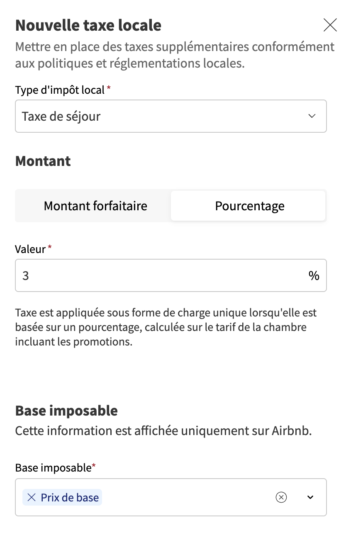Switch to Montant forfaitaire option
Screen dimensions: 346x535
[95, 206]
